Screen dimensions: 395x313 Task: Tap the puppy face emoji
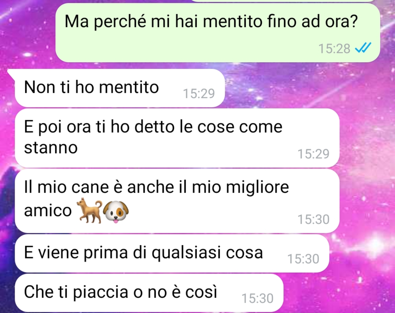point(116,212)
